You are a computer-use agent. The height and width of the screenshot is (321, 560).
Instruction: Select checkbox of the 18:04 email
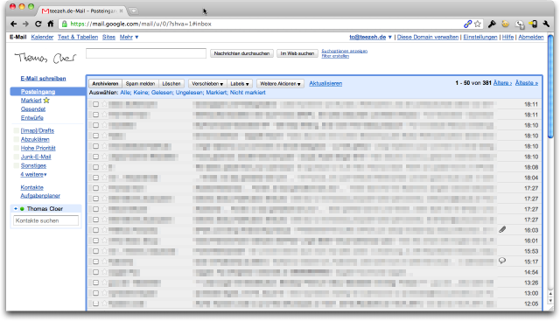95,178
